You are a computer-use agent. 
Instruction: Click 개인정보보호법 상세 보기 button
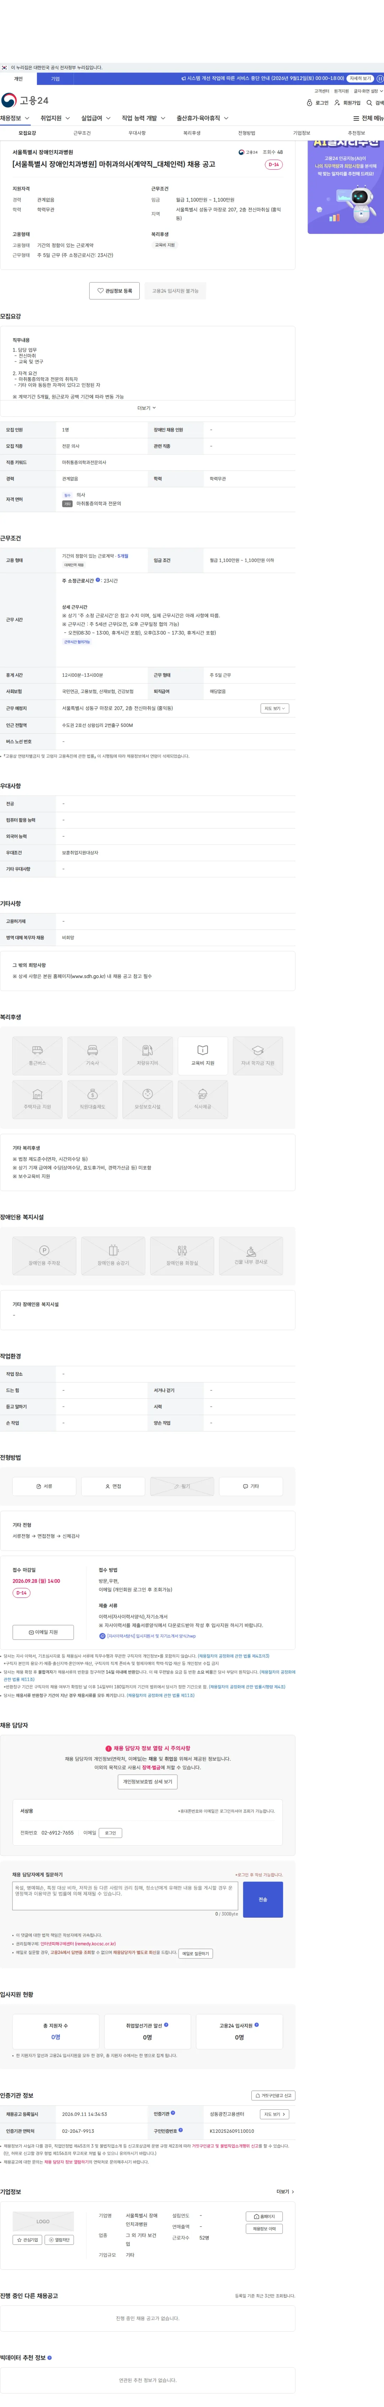[147, 1782]
